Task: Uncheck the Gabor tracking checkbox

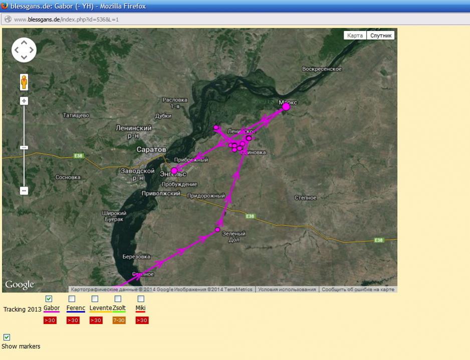Action: coord(49,299)
